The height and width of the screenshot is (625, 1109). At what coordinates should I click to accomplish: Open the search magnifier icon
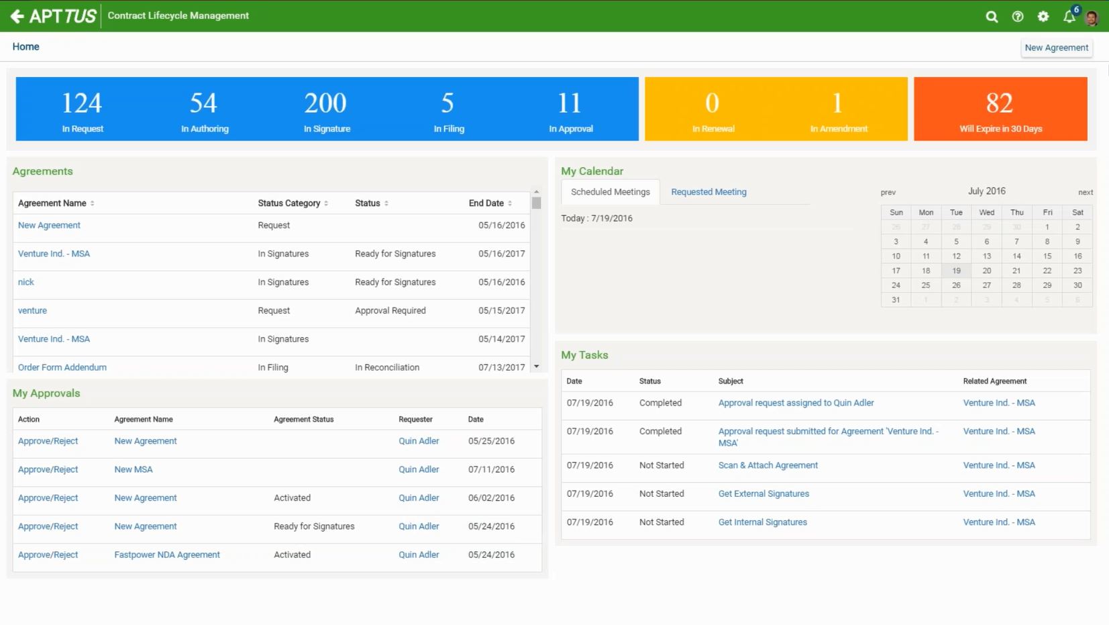tap(991, 17)
